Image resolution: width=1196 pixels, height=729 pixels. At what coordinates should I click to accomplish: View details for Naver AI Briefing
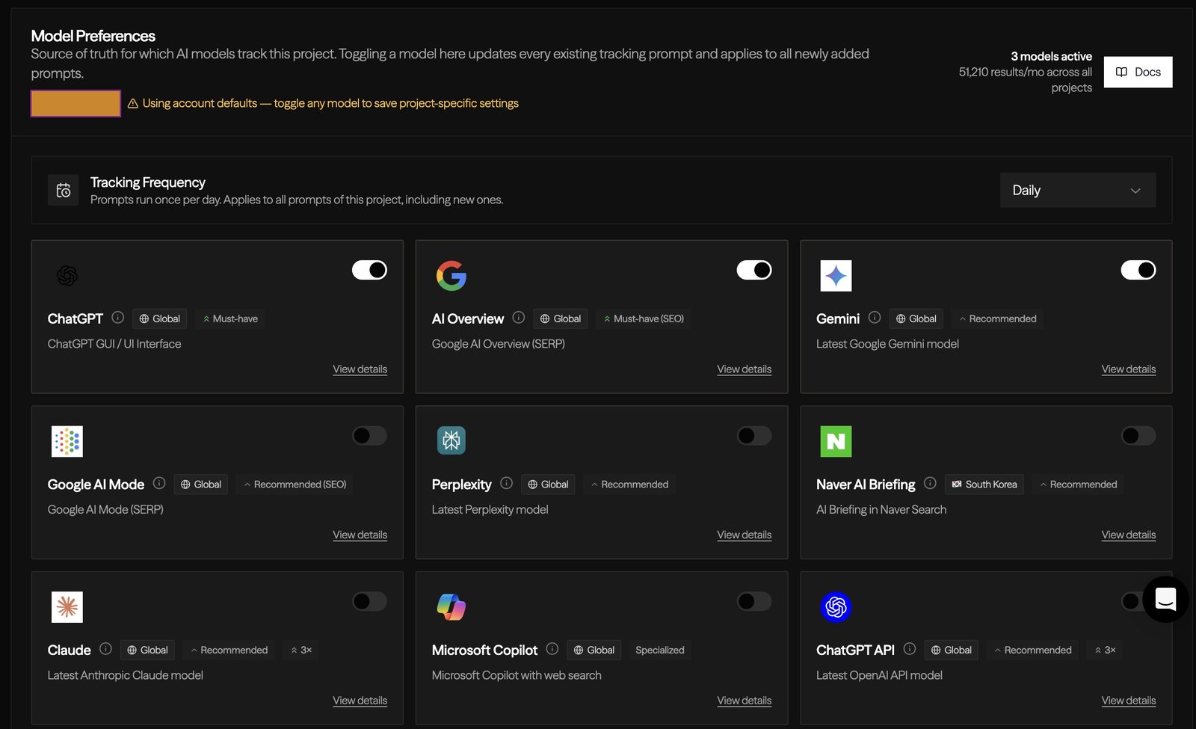point(1128,535)
